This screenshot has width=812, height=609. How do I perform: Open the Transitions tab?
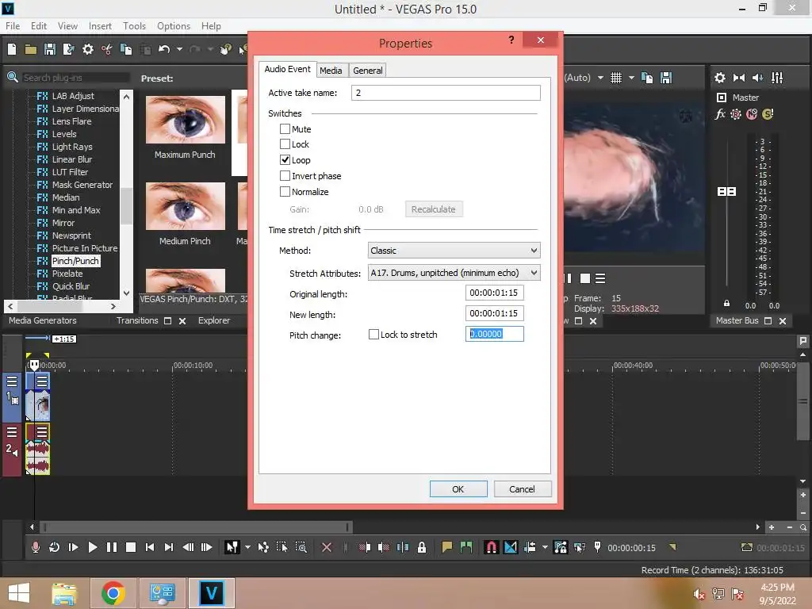pyautogui.click(x=137, y=320)
